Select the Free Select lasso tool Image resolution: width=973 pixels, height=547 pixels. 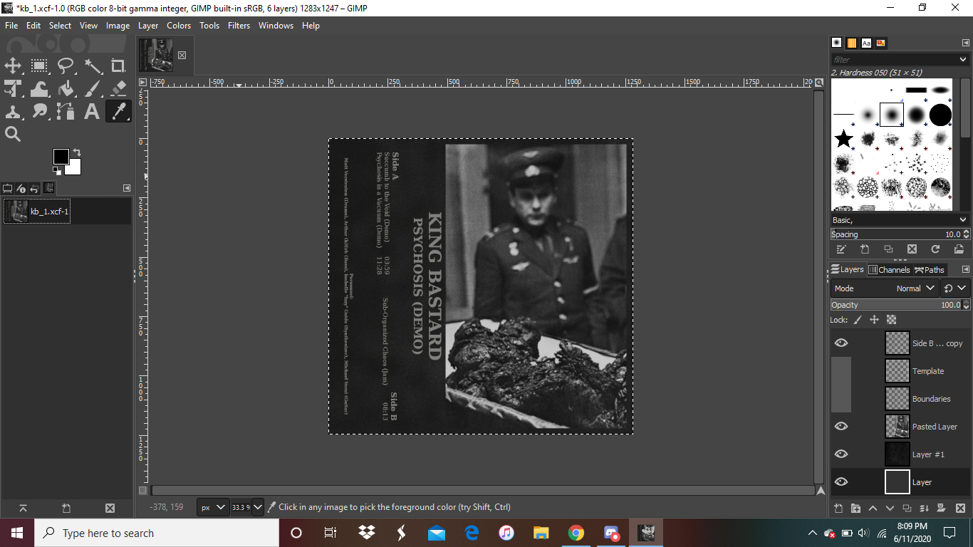[x=66, y=66]
